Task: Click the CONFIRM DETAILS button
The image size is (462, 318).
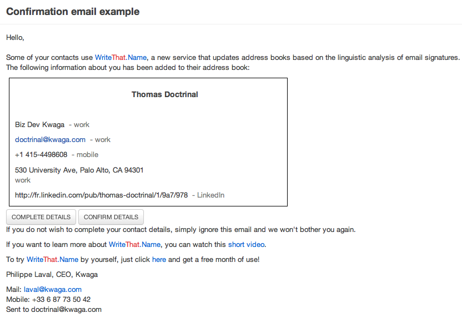Action: pos(111,217)
